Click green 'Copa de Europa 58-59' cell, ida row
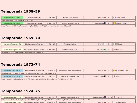This screenshot has height=103, width=137. tap(12, 18)
